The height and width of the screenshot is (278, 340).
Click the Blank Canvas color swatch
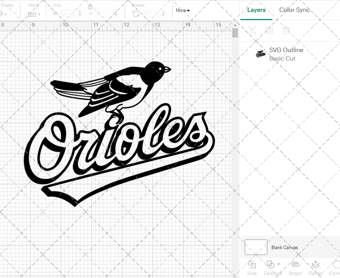256,247
